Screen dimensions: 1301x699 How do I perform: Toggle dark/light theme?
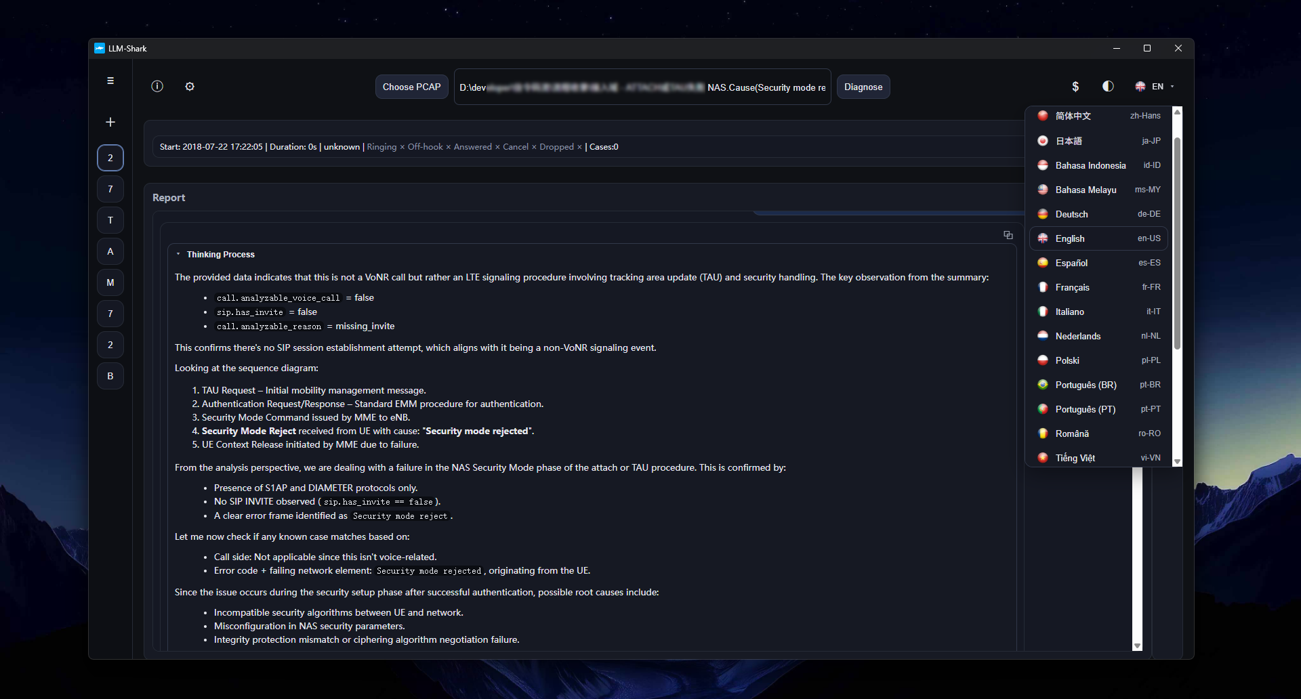click(1108, 86)
